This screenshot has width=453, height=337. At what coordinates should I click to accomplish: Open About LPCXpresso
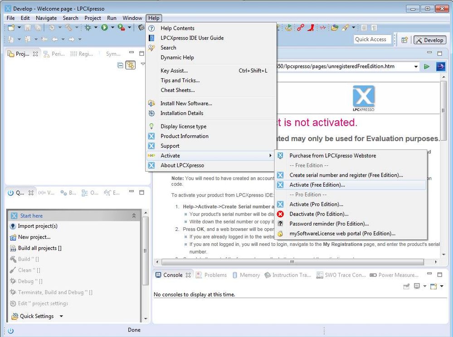pos(211,165)
